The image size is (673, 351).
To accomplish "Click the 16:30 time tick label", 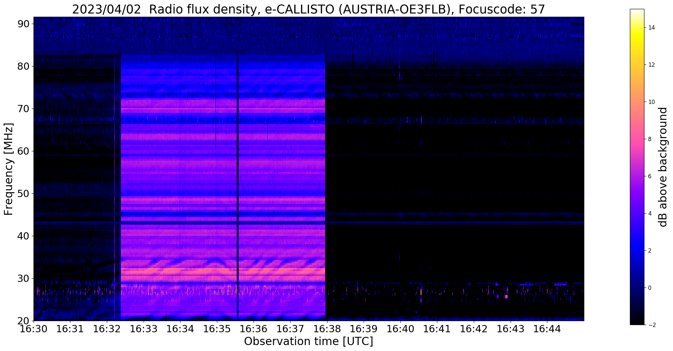I will pos(34,328).
